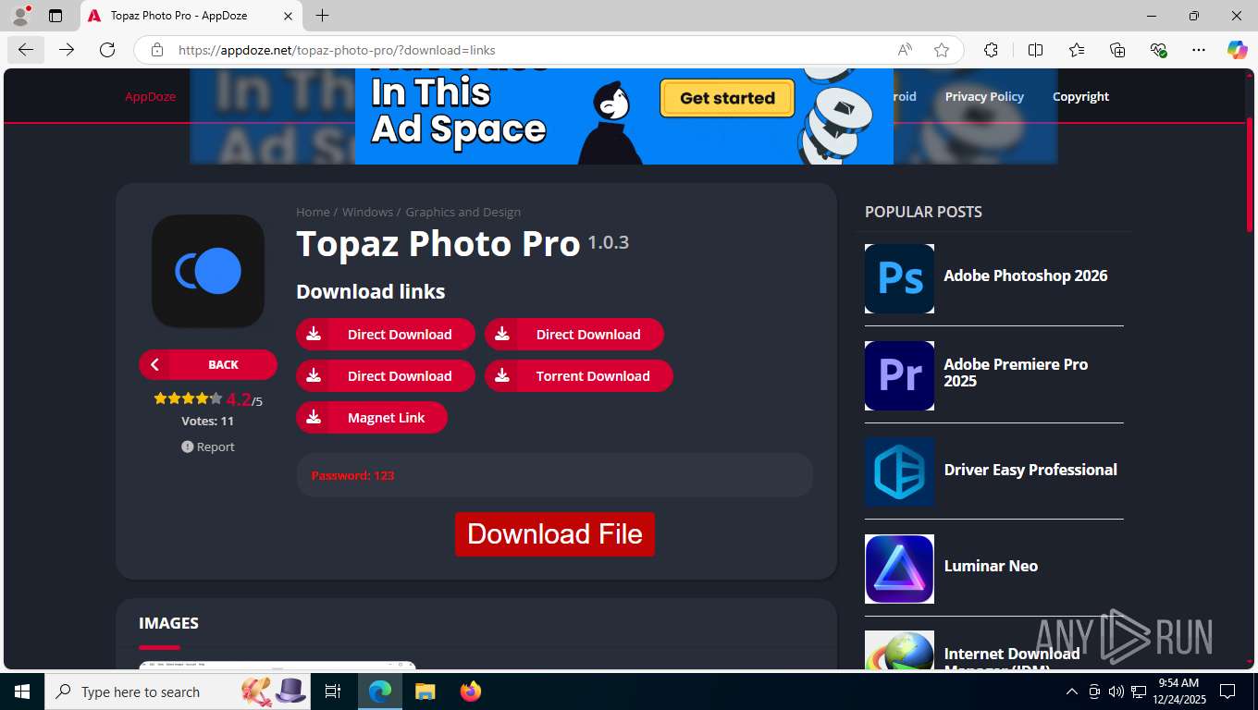Open the Favorites list icon

coord(1077,50)
